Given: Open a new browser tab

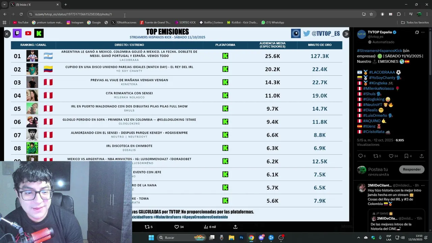Looking at the screenshot, I should pos(65,5).
